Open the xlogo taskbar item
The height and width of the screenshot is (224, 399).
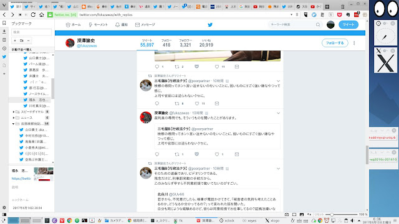(272, 220)
